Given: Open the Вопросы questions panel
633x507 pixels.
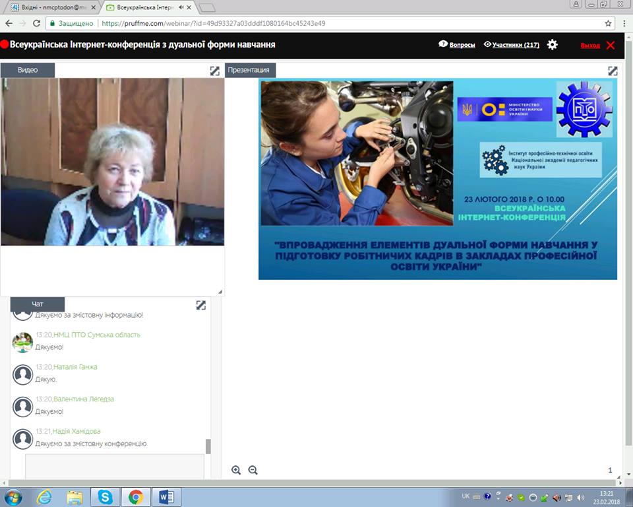Looking at the screenshot, I should (456, 45).
